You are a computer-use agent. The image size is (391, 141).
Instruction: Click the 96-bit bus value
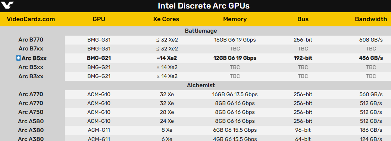(x=303, y=130)
